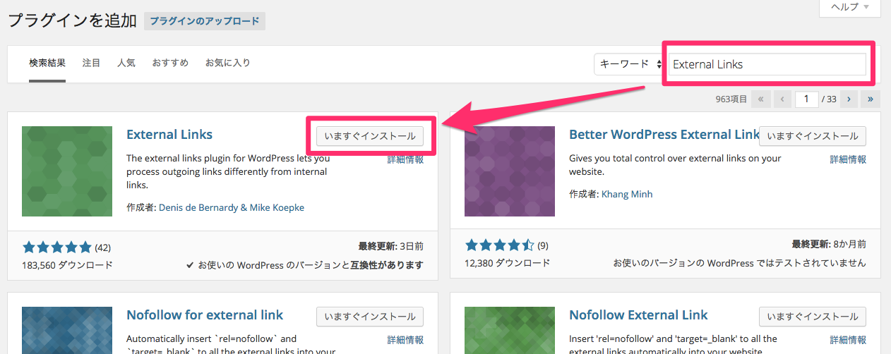Click 12,380 ダウンロード text
The width and height of the screenshot is (891, 354).
(508, 263)
